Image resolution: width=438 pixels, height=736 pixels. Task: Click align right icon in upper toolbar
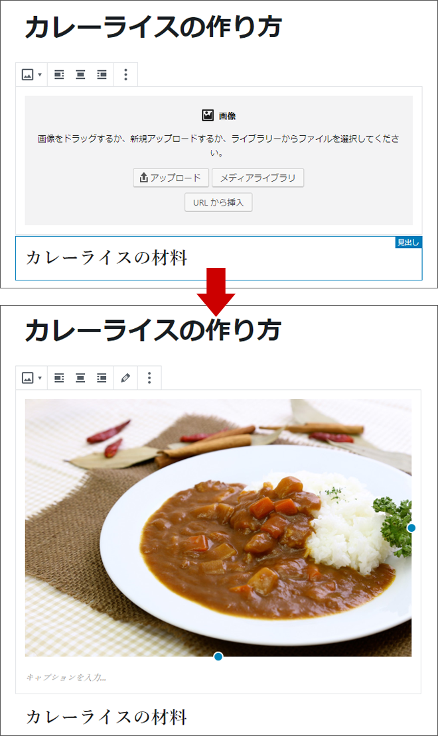point(102,75)
